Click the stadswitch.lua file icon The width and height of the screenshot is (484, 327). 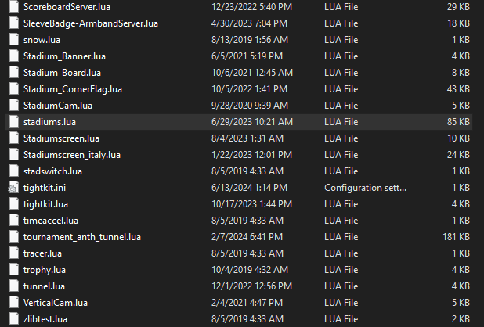point(14,171)
